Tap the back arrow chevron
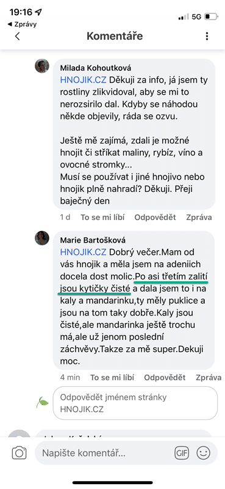 tap(18, 36)
